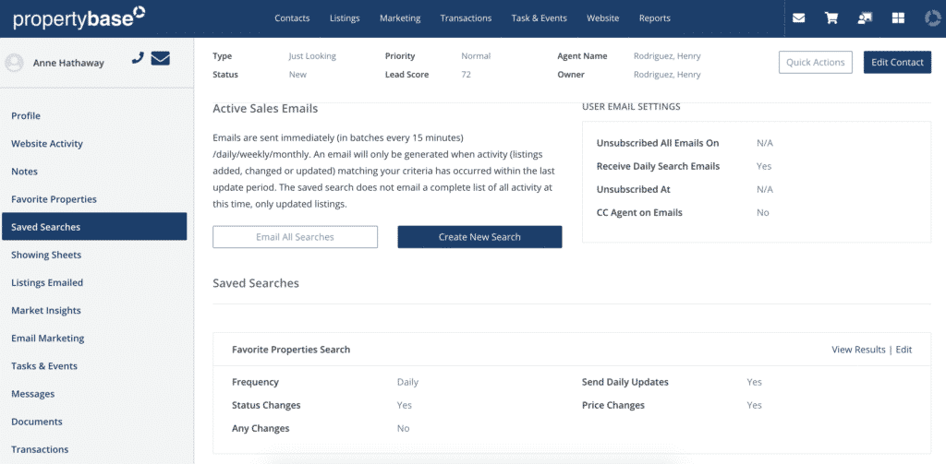Go to Showing Sheets in sidebar
946x464 pixels.
click(x=46, y=255)
